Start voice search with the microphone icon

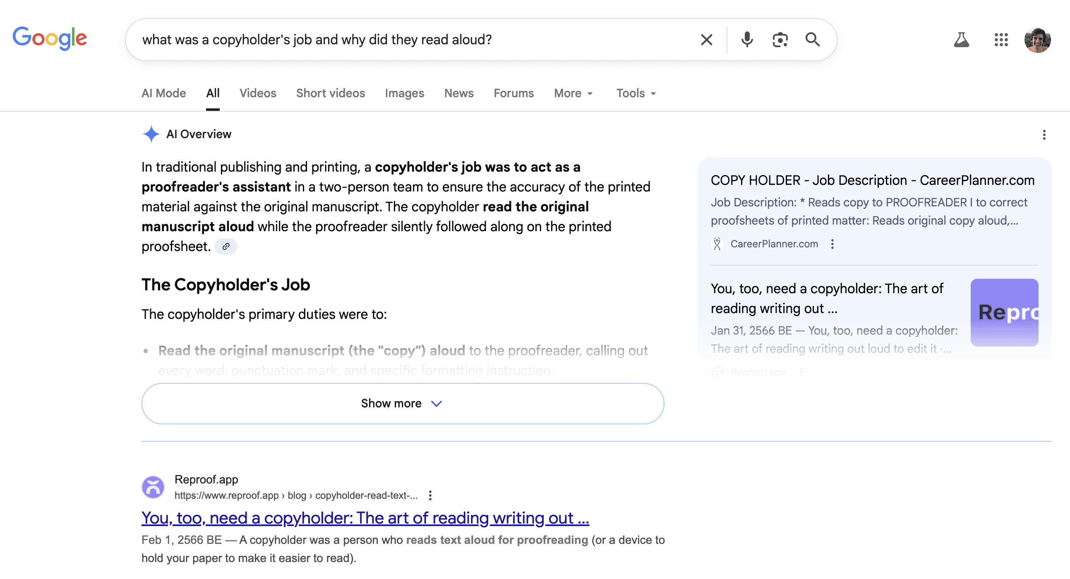click(x=747, y=39)
